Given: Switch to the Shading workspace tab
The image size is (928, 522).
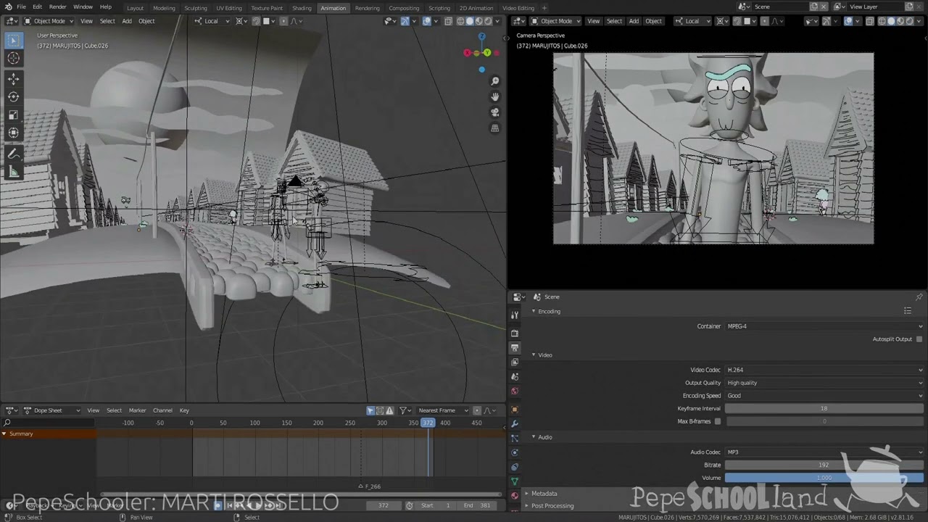Looking at the screenshot, I should tap(302, 8).
